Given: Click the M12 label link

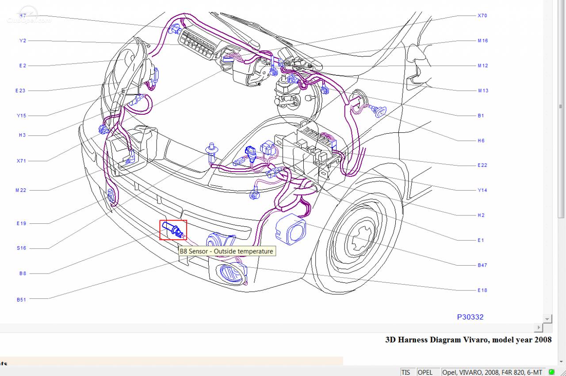Looking at the screenshot, I should [482, 66].
